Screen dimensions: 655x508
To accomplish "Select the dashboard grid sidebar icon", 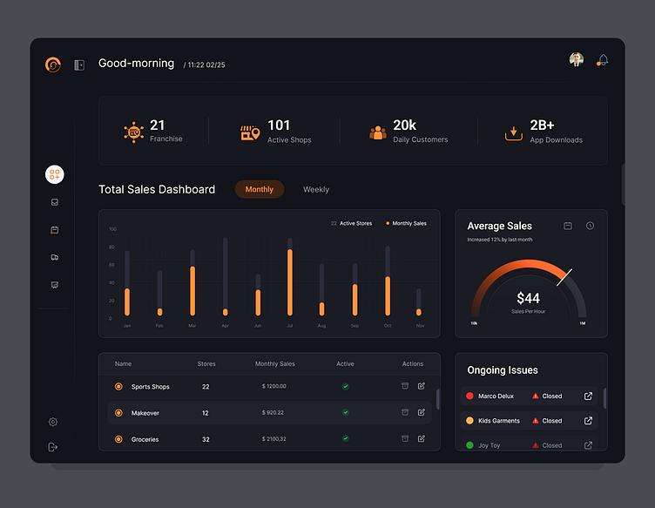I will (55, 174).
